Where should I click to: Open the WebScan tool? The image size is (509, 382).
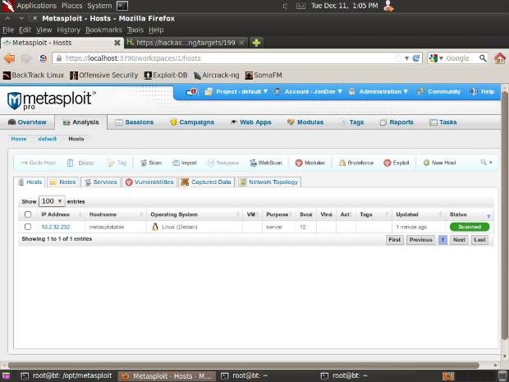265,163
